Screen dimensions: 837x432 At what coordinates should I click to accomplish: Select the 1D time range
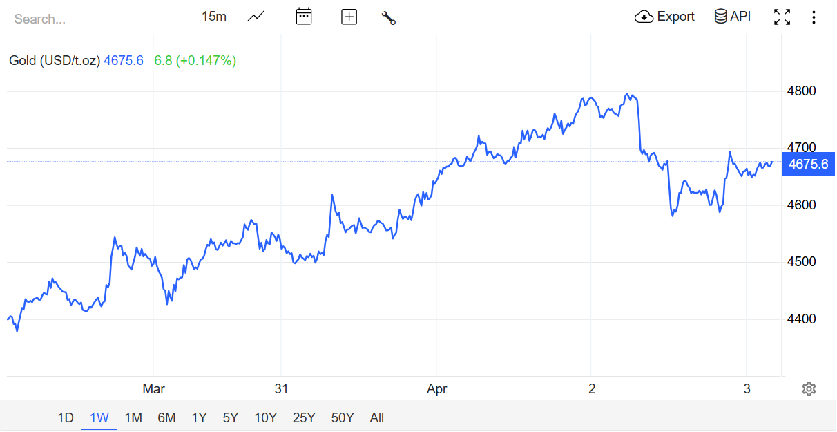click(x=65, y=417)
